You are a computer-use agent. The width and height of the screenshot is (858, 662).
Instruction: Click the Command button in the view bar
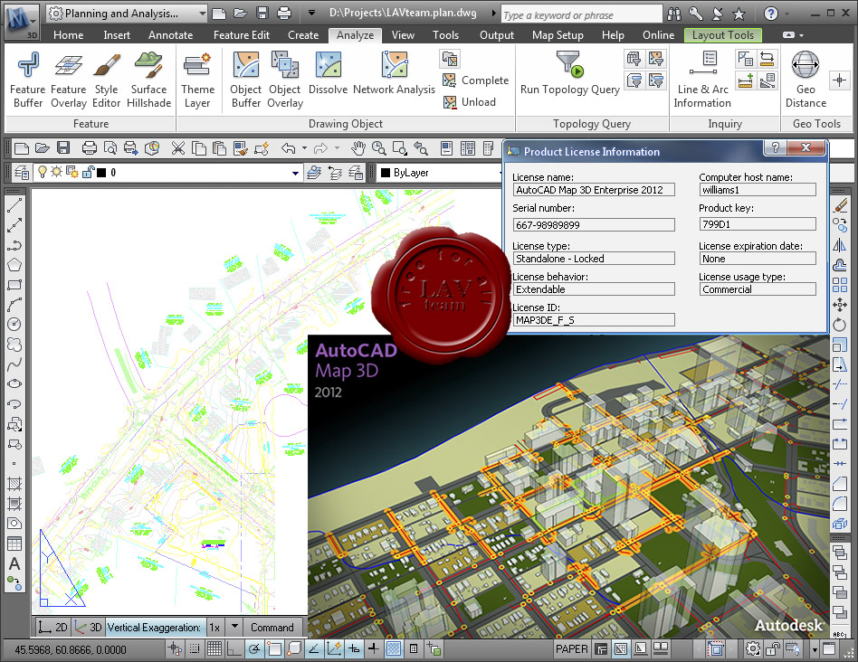click(x=272, y=627)
